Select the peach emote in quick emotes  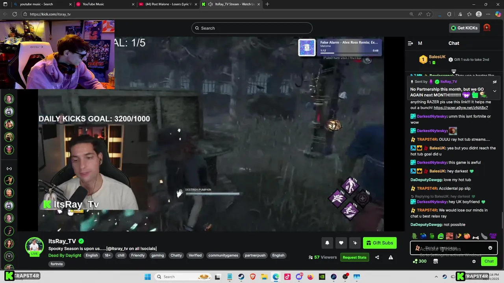click(x=467, y=236)
